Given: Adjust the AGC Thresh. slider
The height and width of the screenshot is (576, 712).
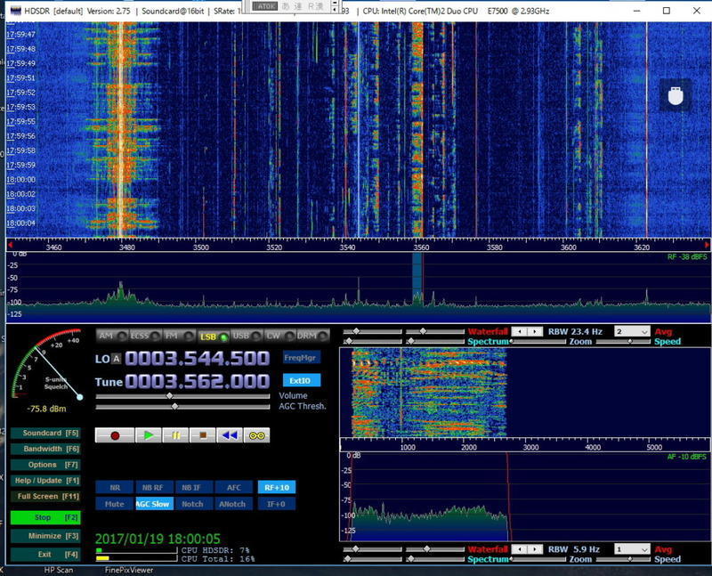Looking at the screenshot, I should [182, 407].
